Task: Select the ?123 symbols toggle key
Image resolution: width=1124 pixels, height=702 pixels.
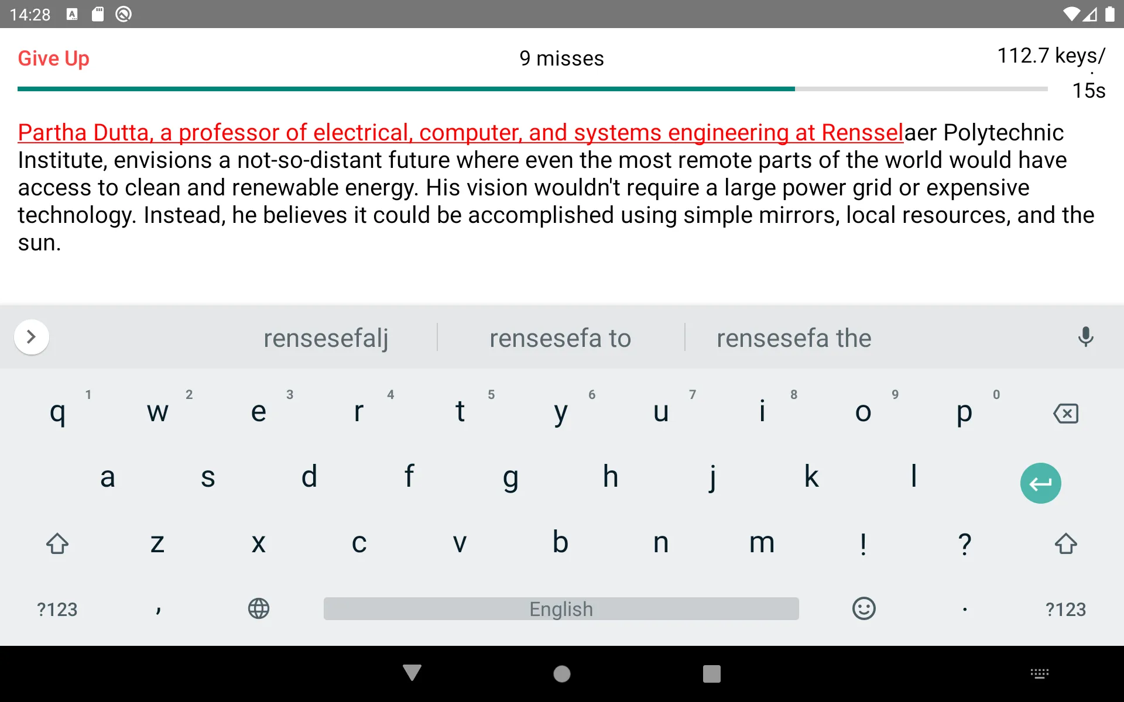Action: (x=57, y=607)
